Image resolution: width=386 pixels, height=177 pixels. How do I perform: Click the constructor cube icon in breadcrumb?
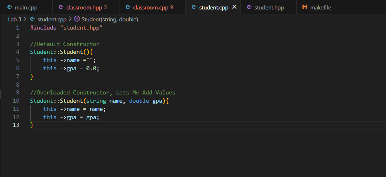click(77, 19)
